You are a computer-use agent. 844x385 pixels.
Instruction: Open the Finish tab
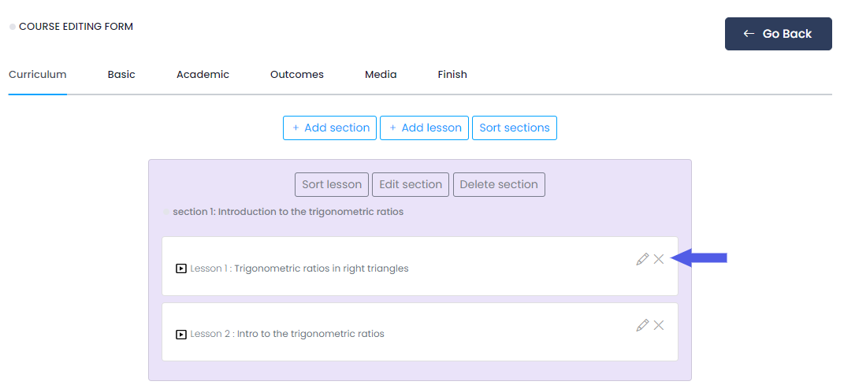click(x=452, y=75)
